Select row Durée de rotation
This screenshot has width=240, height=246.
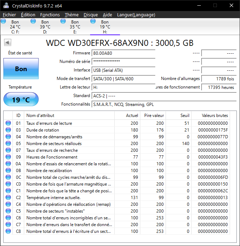click(117, 130)
